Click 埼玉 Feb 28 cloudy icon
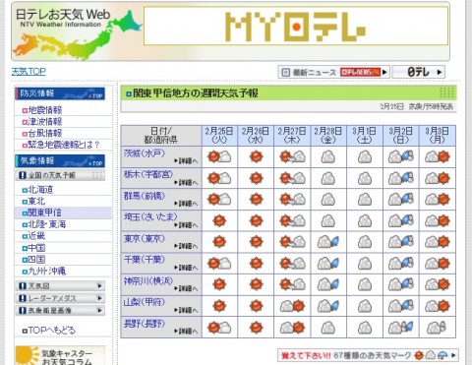Viewport: 472px width, 365px height. [328, 220]
